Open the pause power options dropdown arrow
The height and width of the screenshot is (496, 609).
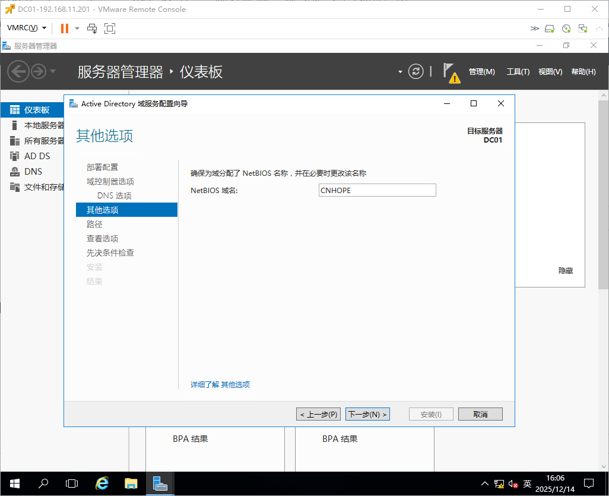click(x=77, y=29)
